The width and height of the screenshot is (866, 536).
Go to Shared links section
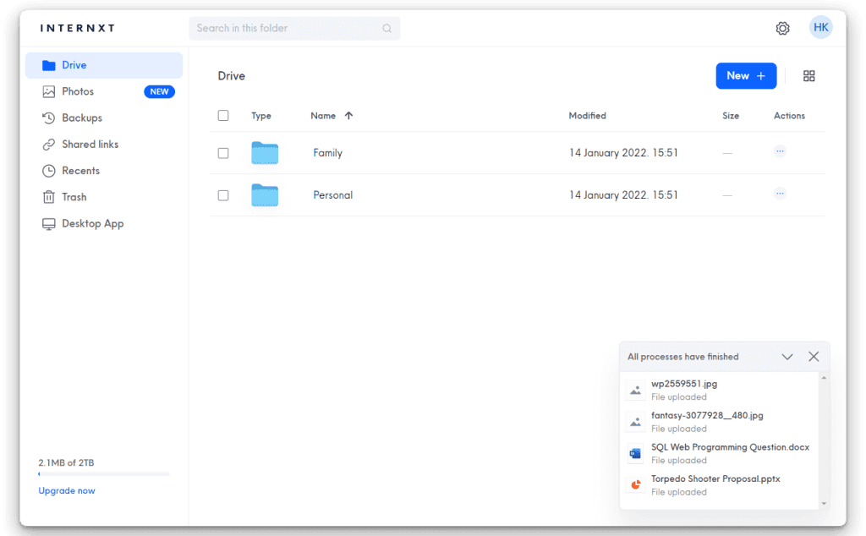pos(90,145)
